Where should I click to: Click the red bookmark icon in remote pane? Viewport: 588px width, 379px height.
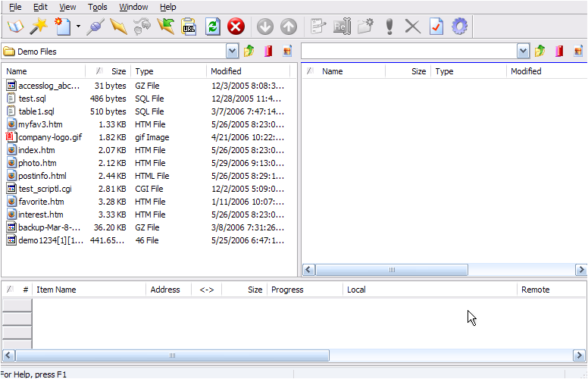click(x=559, y=51)
